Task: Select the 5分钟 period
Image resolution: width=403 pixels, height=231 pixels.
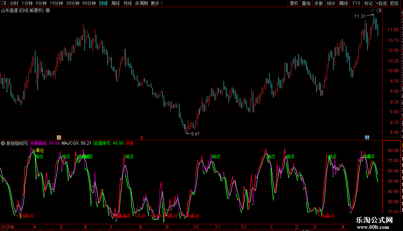Action: point(41,3)
